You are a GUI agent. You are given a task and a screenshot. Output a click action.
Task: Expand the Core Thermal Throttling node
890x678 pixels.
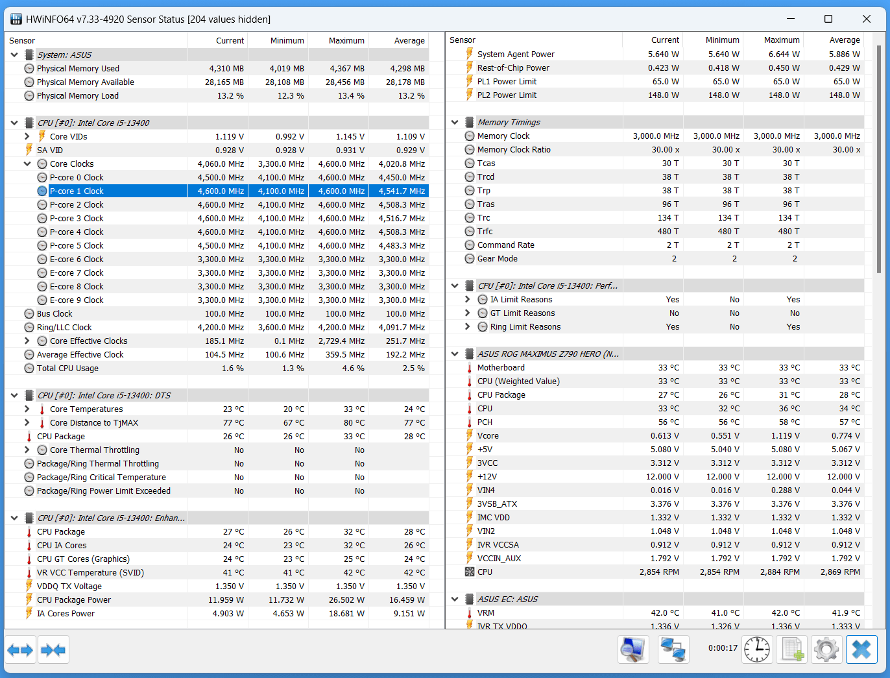pos(27,450)
